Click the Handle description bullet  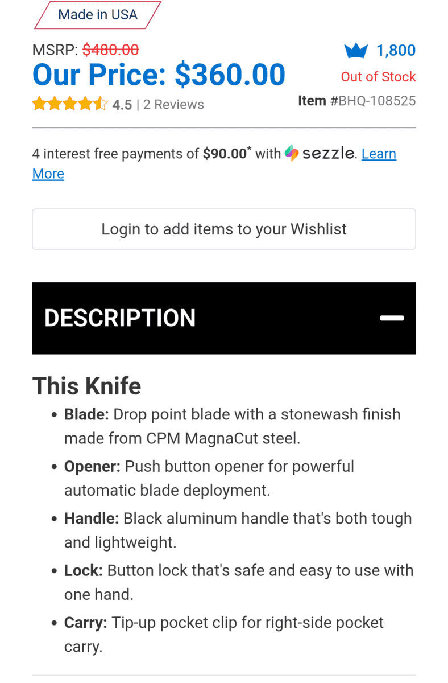[x=238, y=530]
